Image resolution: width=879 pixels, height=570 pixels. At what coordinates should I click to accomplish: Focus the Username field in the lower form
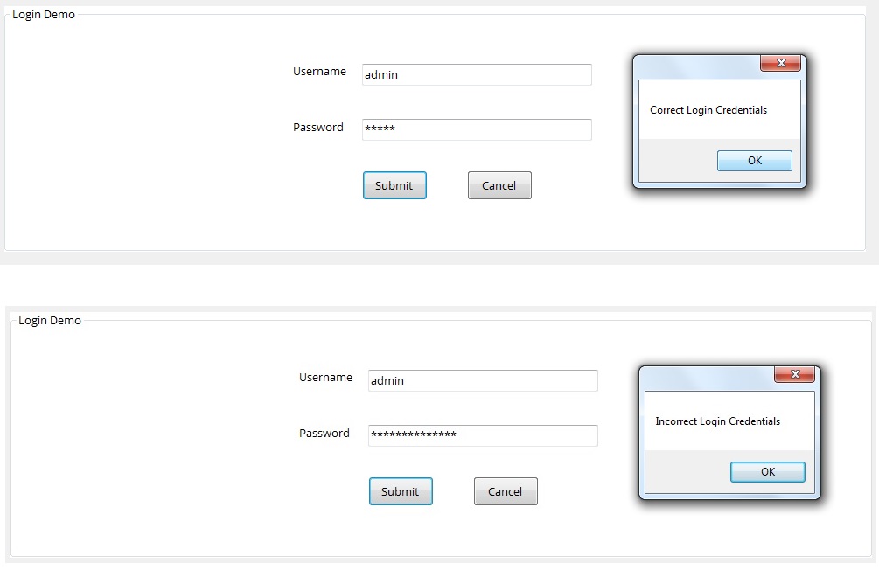[x=483, y=381]
